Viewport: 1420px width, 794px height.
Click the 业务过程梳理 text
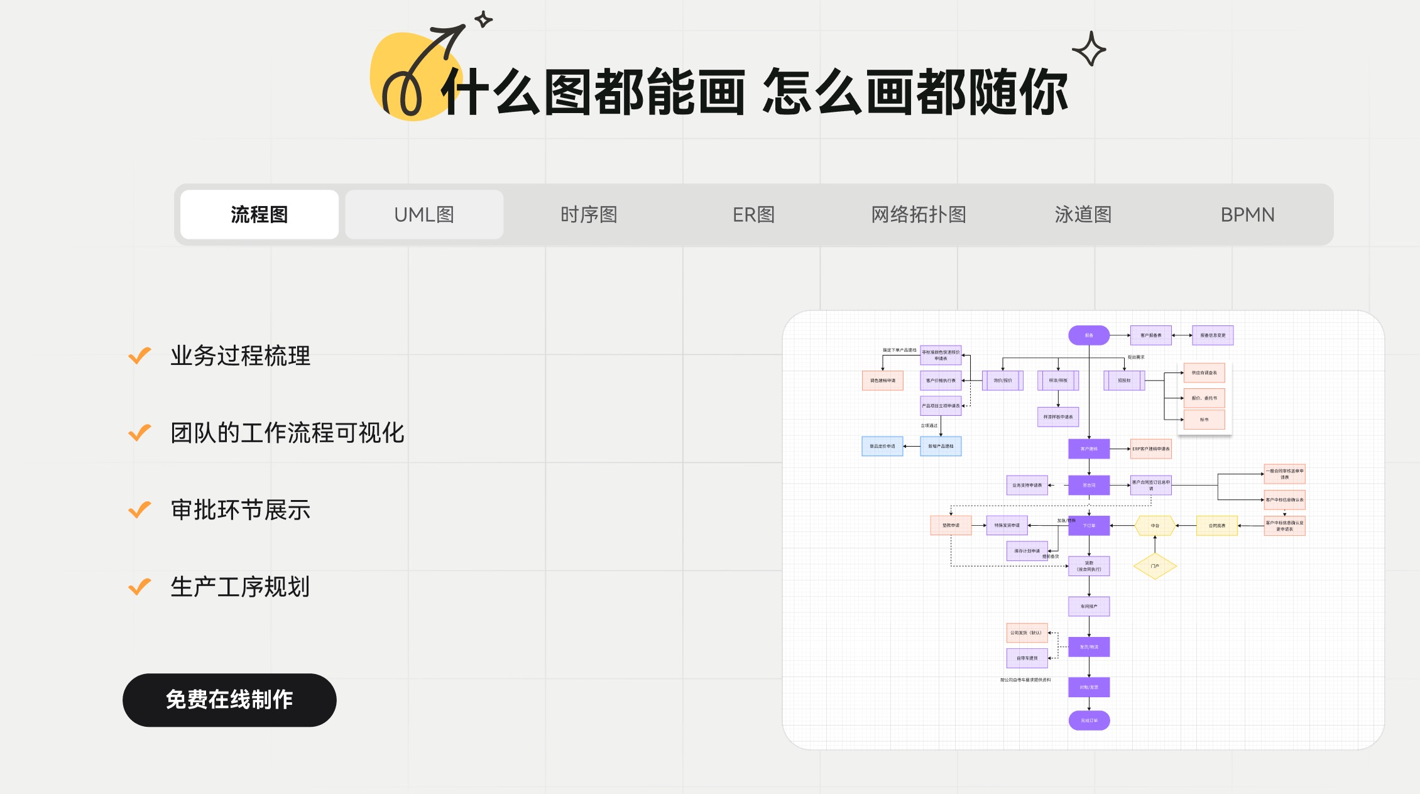(x=240, y=356)
